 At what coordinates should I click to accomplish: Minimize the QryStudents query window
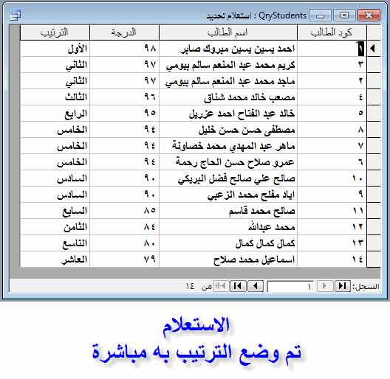[320, 15]
